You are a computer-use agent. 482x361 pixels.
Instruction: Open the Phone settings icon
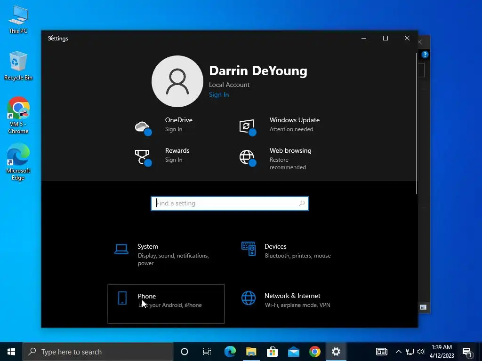[x=122, y=298]
